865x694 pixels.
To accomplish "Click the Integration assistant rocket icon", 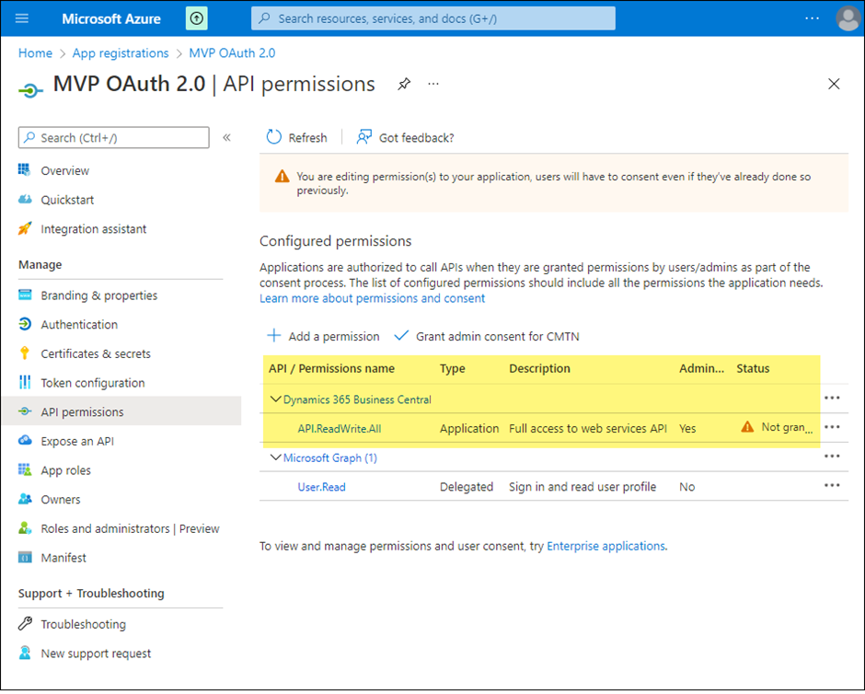I will 25,228.
